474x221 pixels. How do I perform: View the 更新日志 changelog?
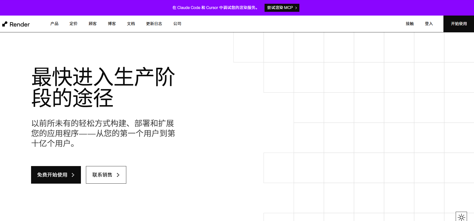click(x=154, y=24)
